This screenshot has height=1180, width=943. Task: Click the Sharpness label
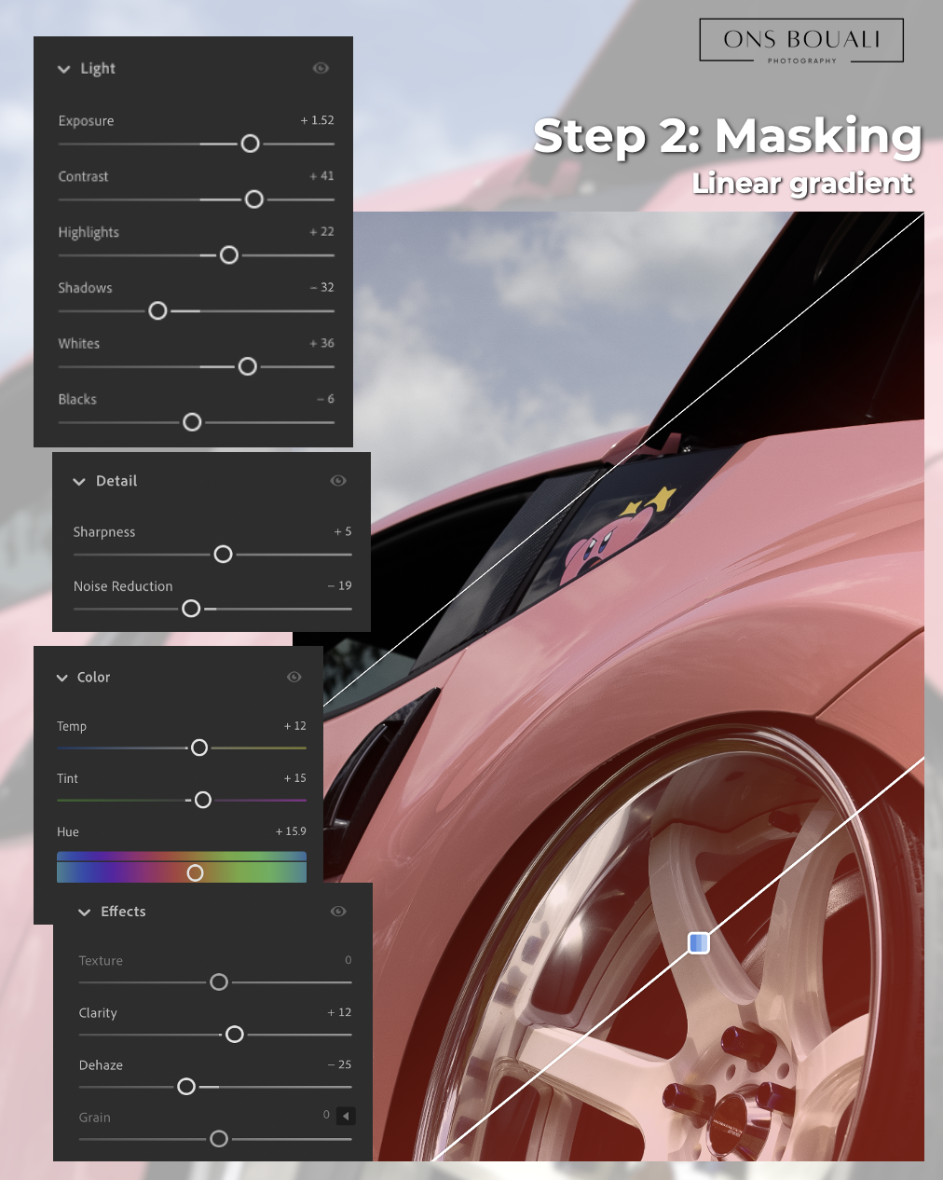click(x=104, y=532)
